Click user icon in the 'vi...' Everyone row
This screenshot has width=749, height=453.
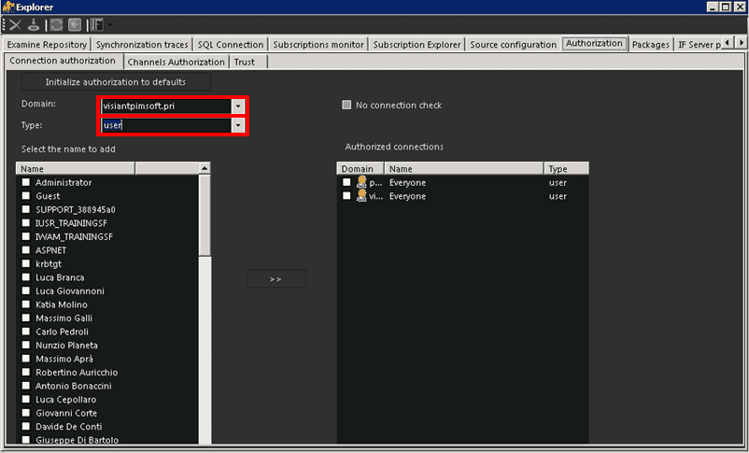click(361, 195)
